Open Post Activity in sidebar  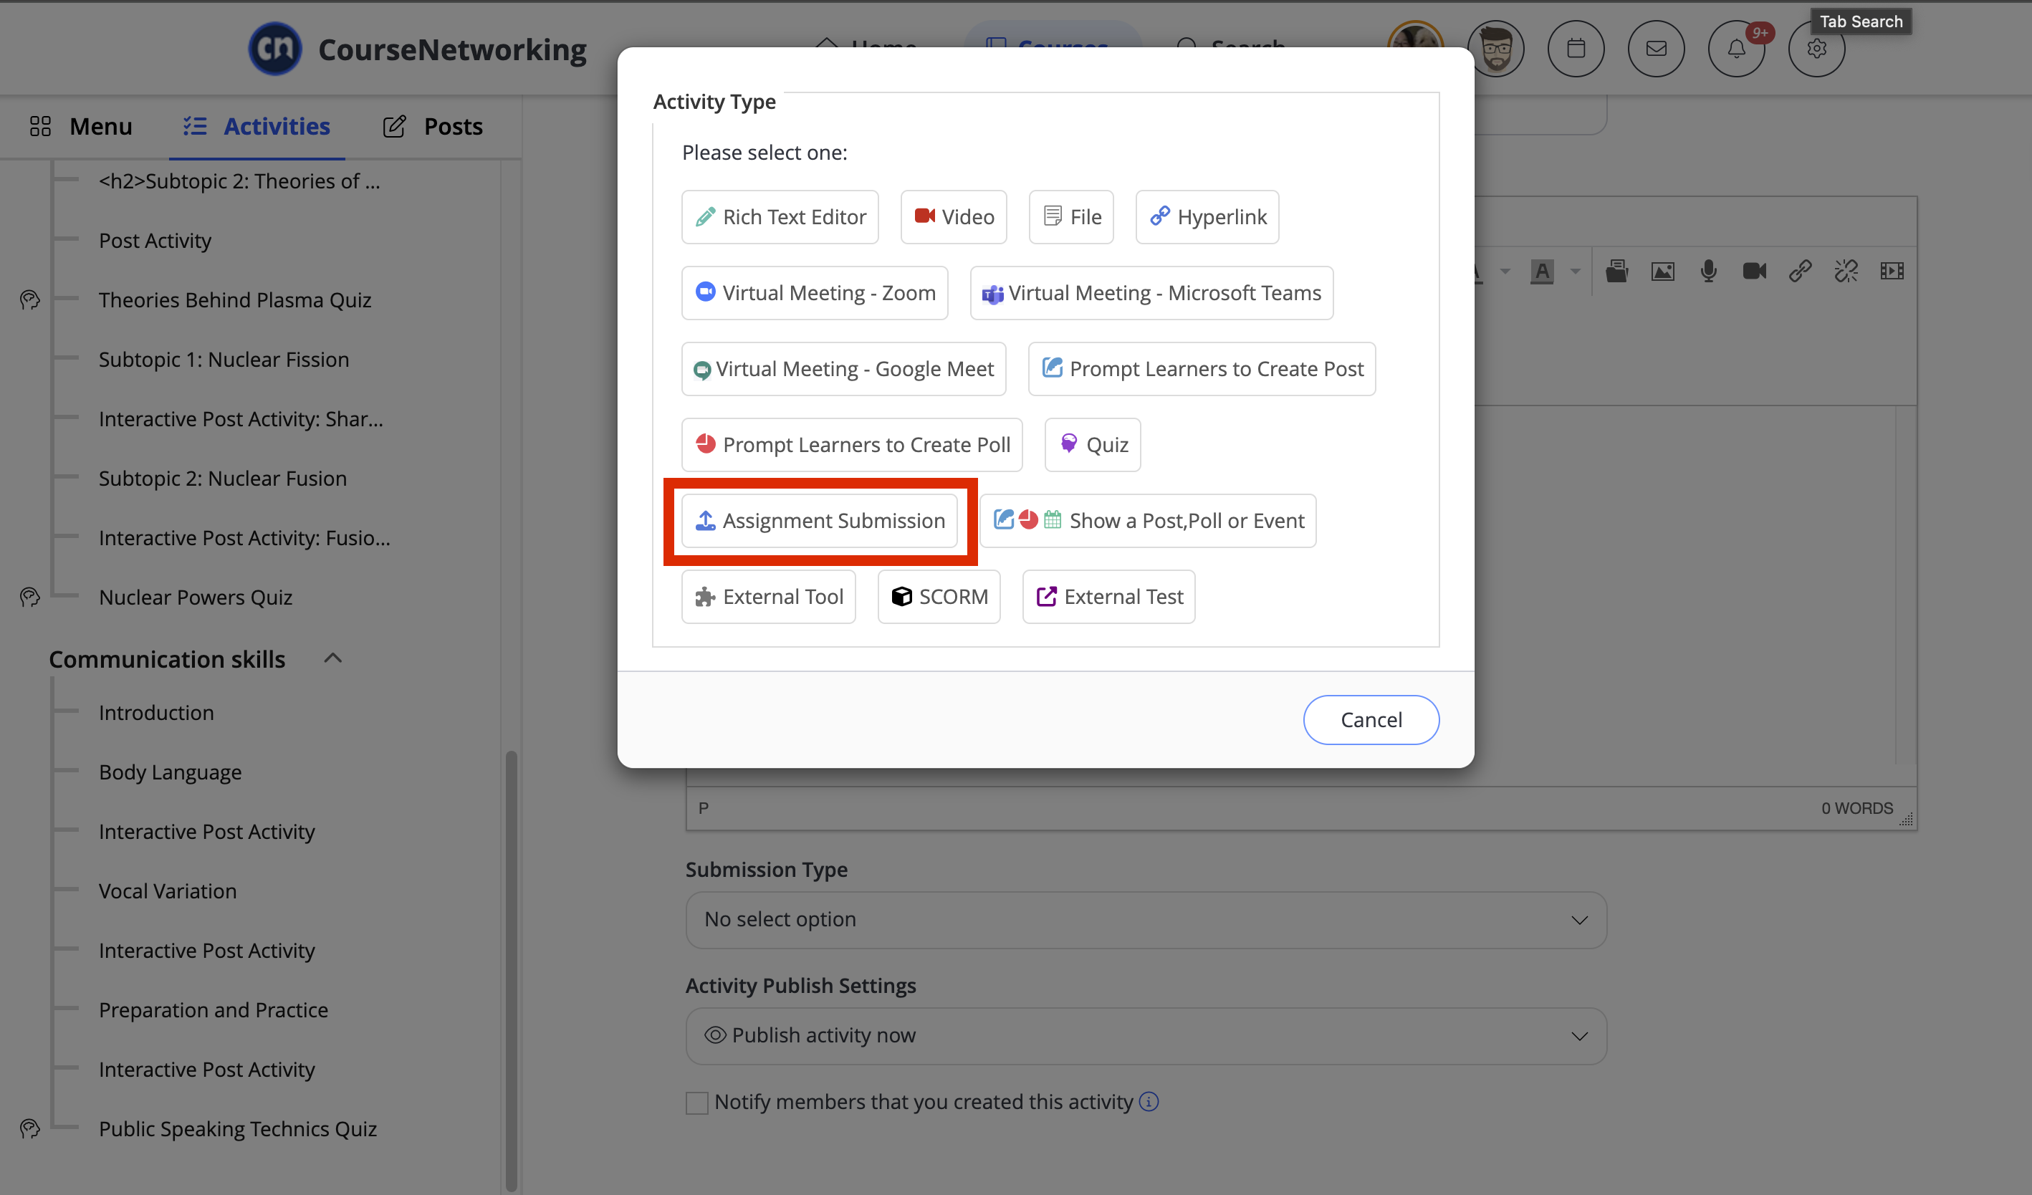pos(155,240)
